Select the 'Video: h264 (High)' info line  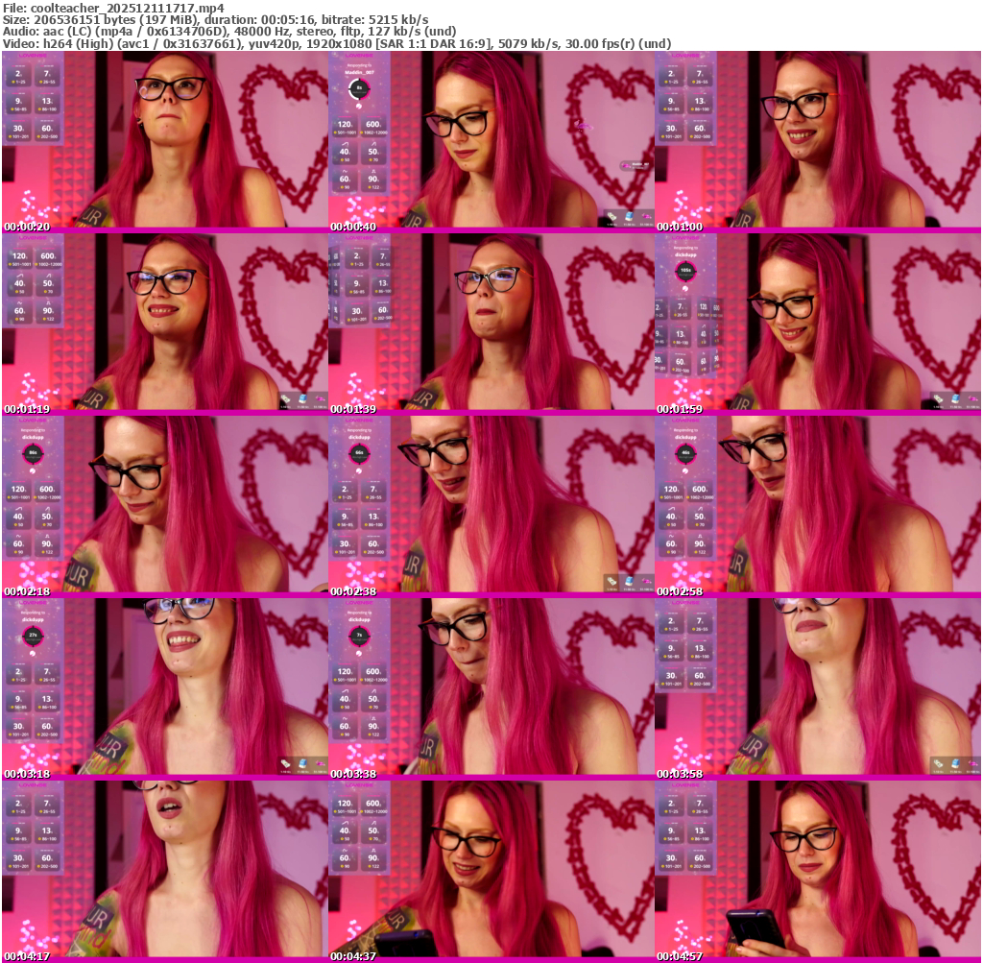click(337, 44)
